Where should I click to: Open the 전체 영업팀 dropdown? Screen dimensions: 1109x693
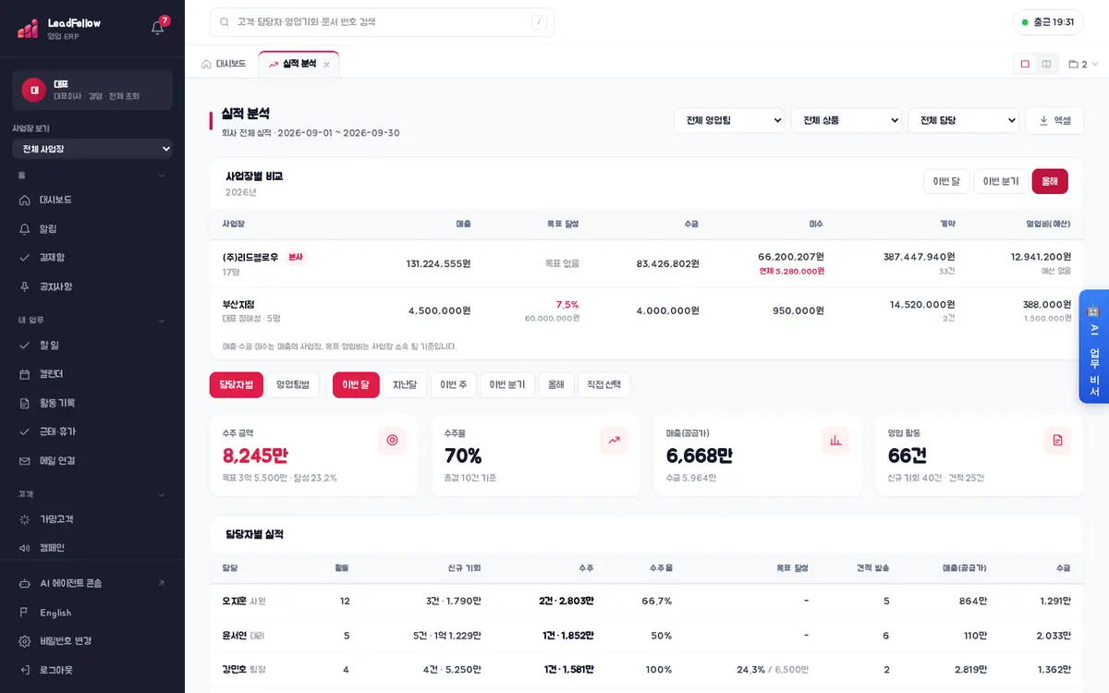tap(729, 120)
